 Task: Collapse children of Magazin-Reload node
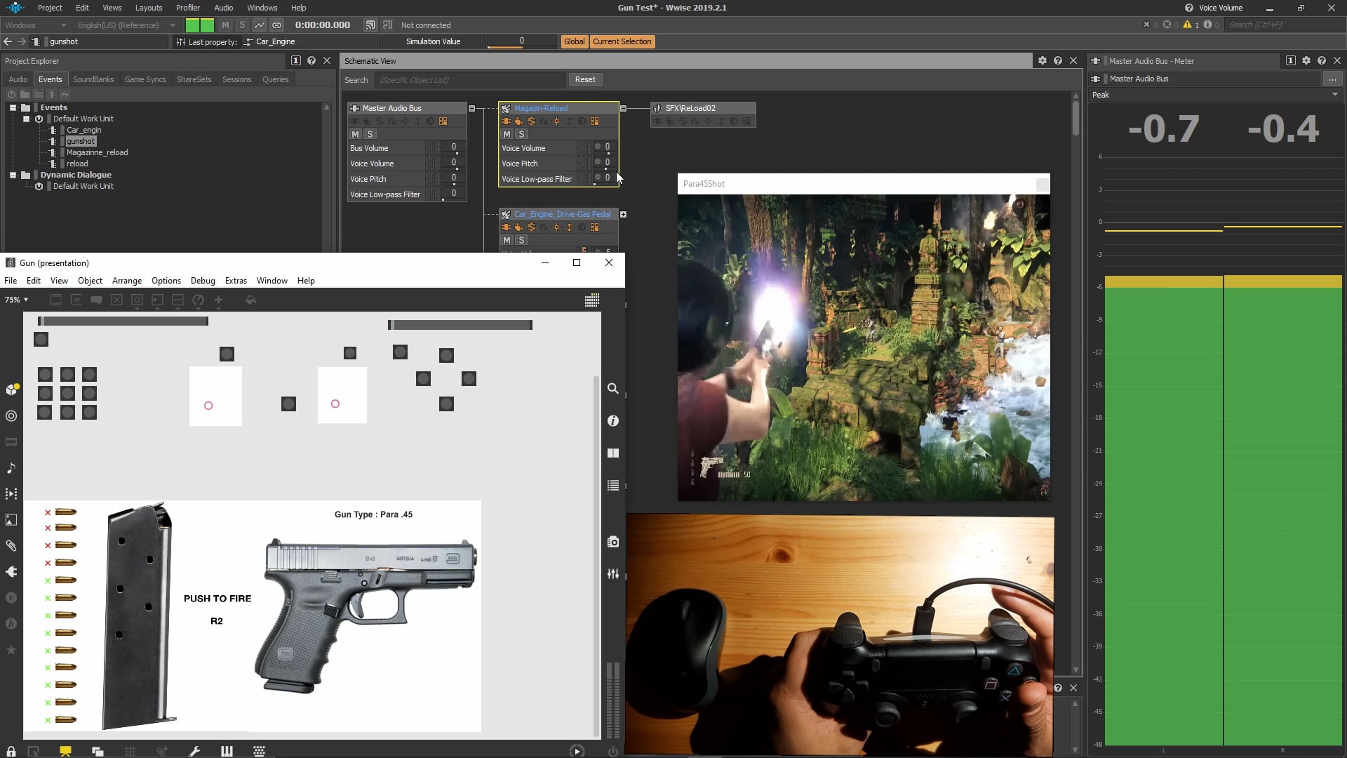(623, 108)
